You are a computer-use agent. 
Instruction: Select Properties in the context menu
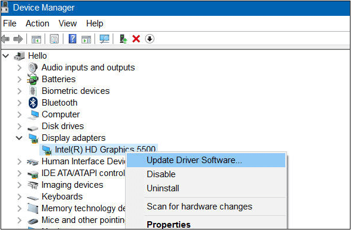pos(168,224)
